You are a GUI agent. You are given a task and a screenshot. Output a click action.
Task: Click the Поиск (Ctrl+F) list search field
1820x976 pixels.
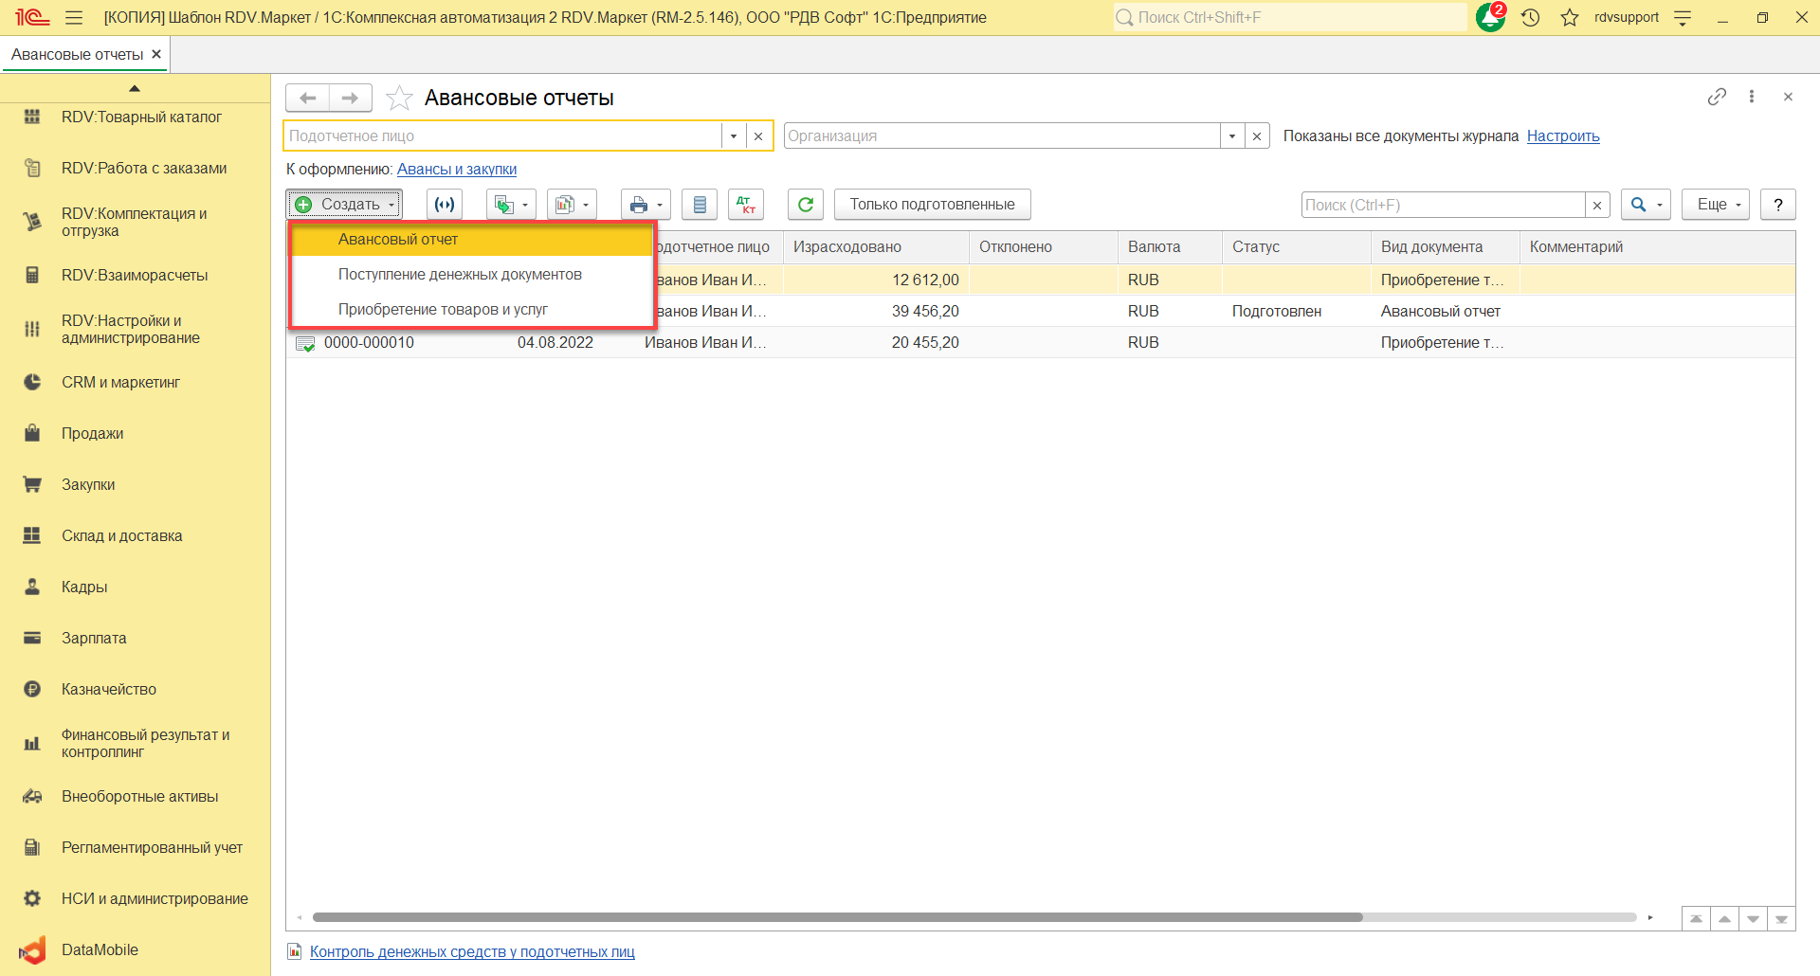pyautogui.click(x=1442, y=205)
